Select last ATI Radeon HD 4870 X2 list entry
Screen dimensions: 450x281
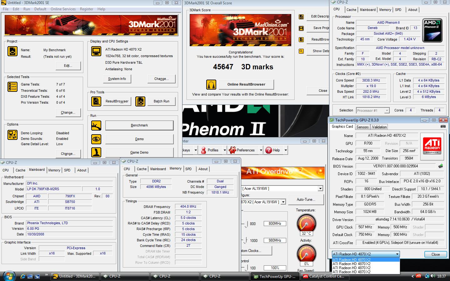(366, 272)
